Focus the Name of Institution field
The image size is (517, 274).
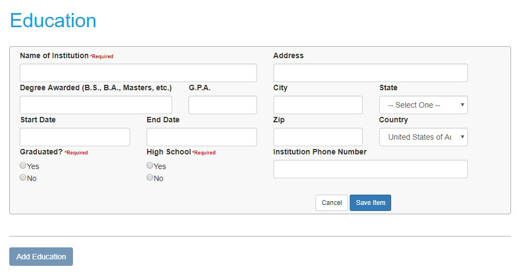coord(138,73)
